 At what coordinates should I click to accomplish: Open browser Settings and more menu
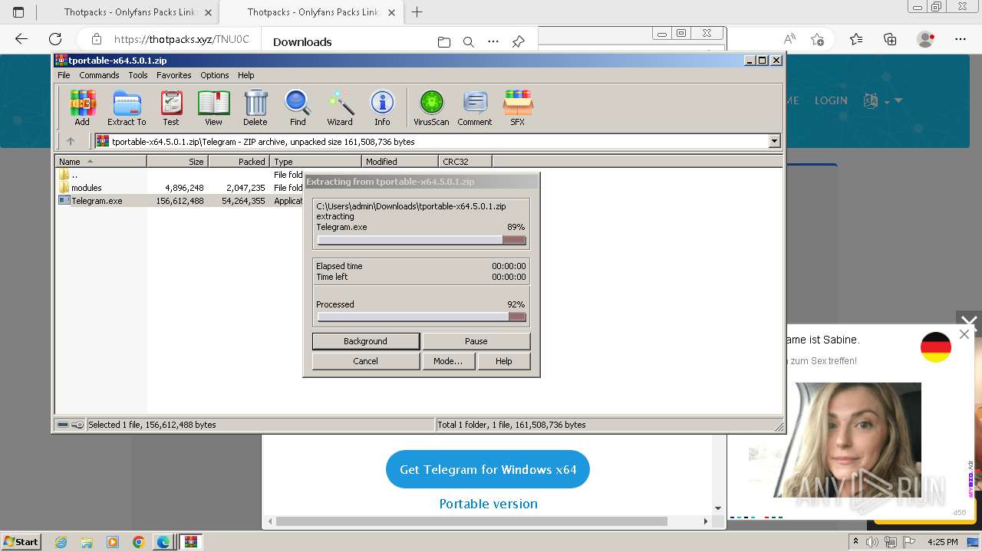[961, 39]
